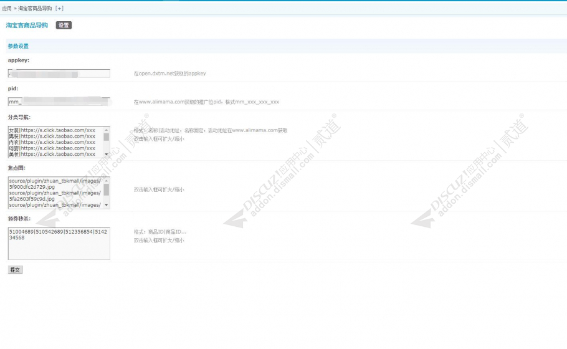
Task: Select the 设置 tab
Action: click(x=64, y=26)
